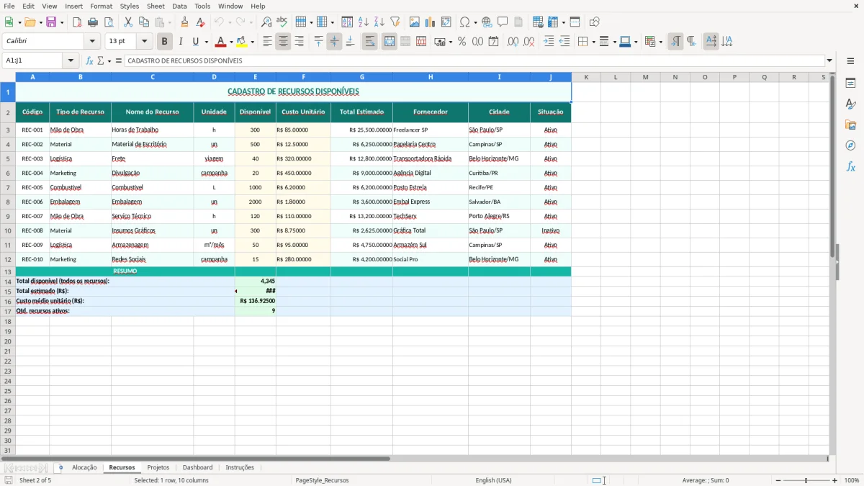Toggle Italic formatting

click(181, 42)
